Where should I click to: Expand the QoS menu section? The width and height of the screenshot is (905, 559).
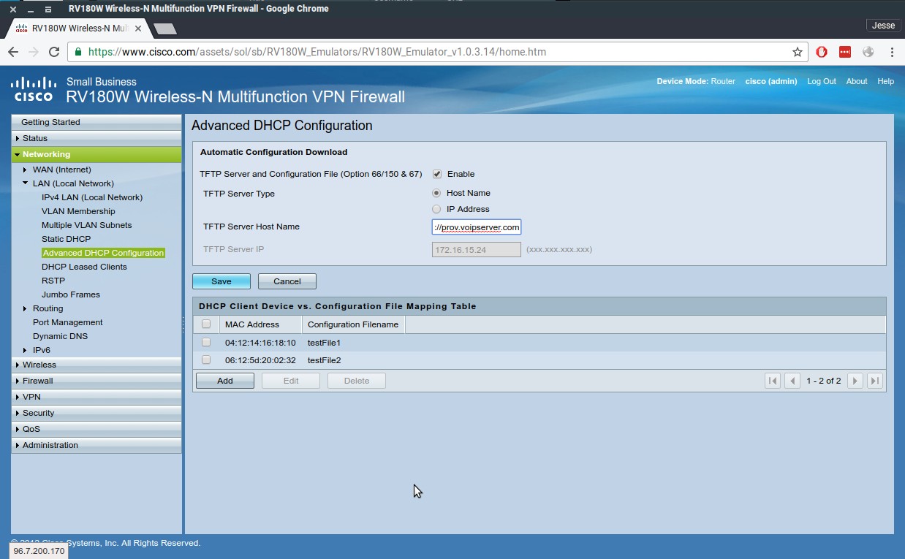(96, 429)
